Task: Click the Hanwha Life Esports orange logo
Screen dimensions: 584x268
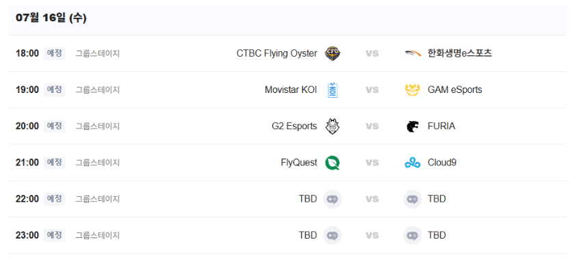Action: 412,53
